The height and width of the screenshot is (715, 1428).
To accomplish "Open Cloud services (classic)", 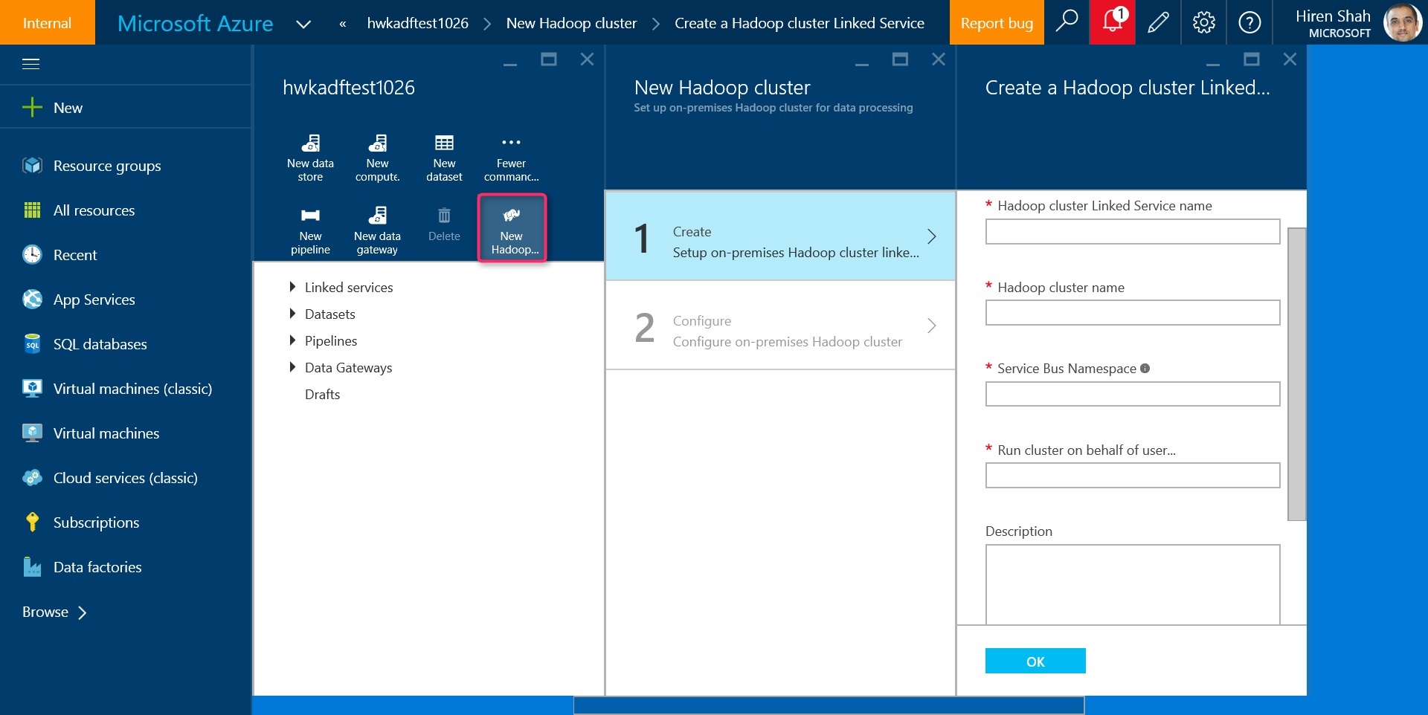I will pos(110,478).
